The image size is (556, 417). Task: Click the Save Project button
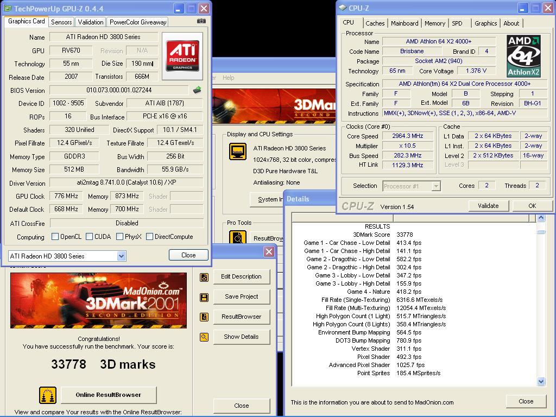(x=242, y=296)
